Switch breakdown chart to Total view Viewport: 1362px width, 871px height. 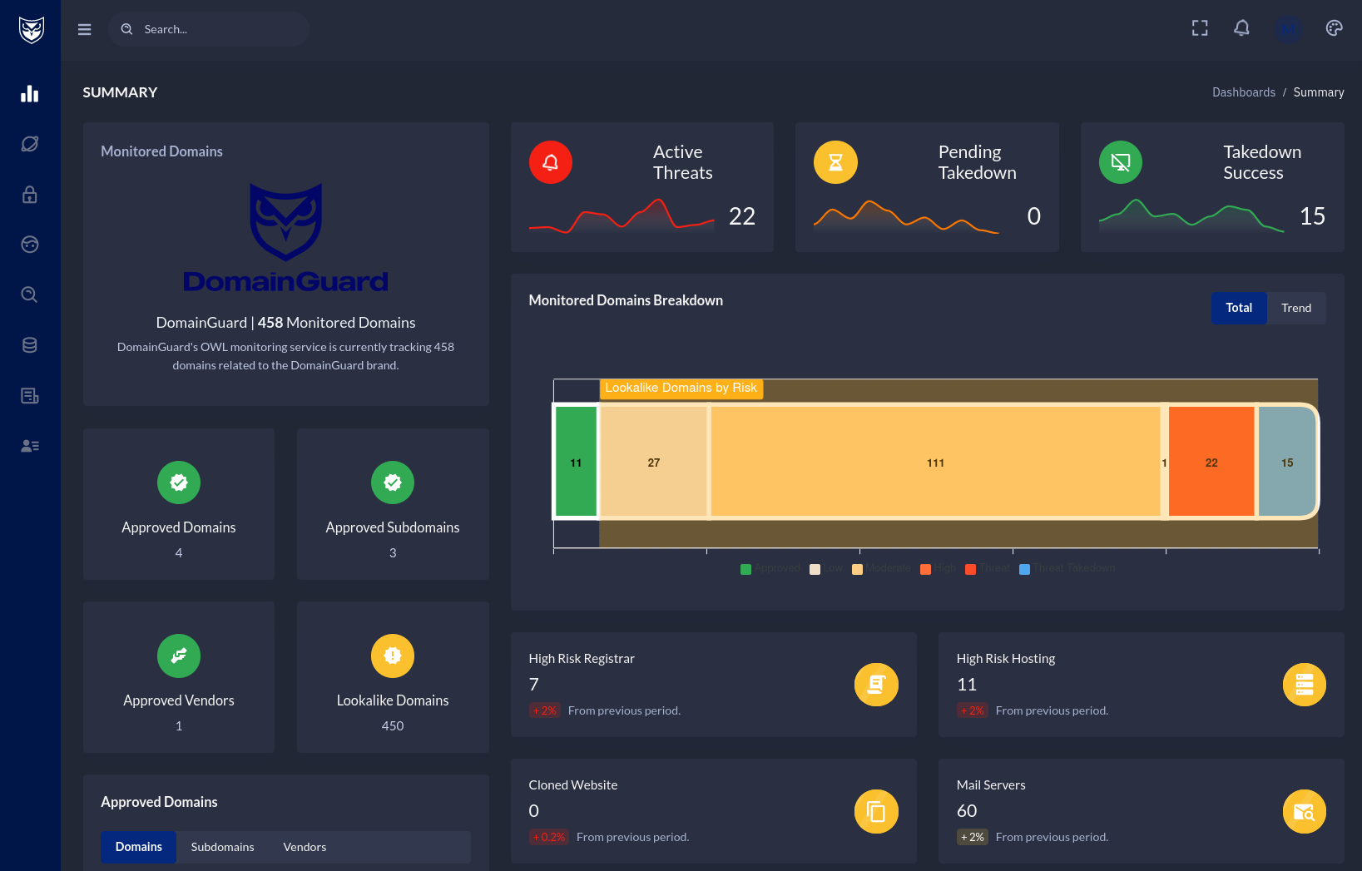tap(1239, 308)
